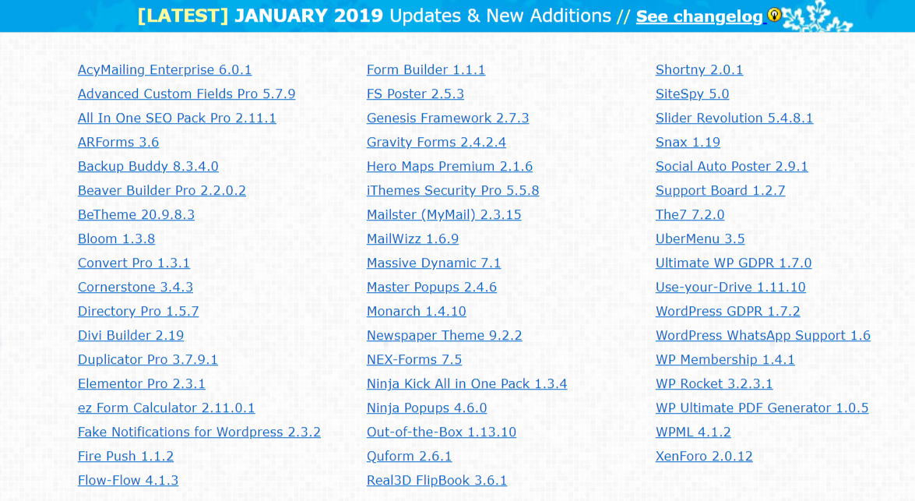Click WPML 4.1.2 link
The height and width of the screenshot is (501, 915).
click(693, 432)
